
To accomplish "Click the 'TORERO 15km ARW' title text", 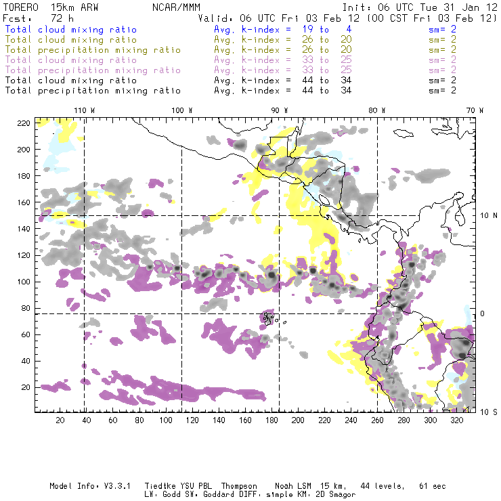I will (x=51, y=7).
